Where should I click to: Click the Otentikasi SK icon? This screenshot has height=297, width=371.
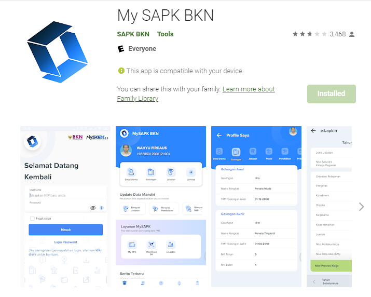click(x=151, y=245)
